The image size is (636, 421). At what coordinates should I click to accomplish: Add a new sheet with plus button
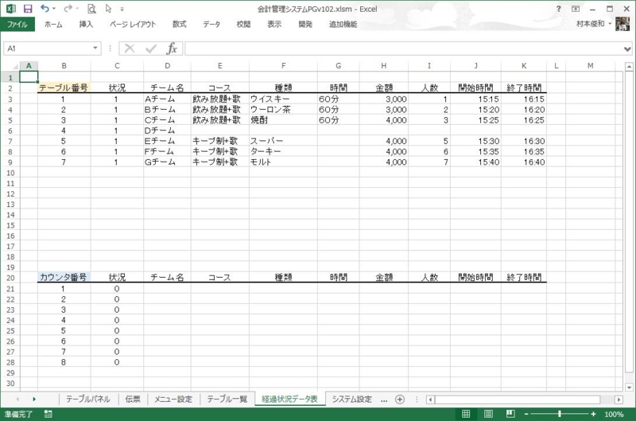click(400, 399)
